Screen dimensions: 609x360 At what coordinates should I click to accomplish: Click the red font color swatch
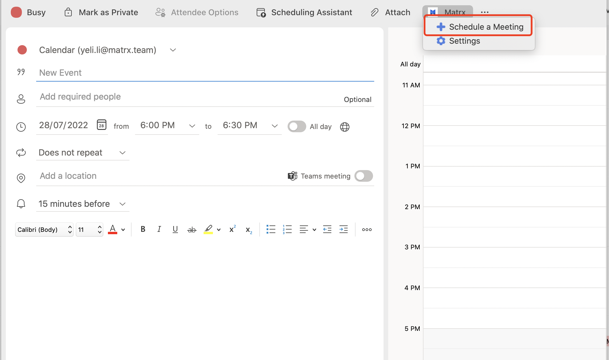(x=113, y=230)
